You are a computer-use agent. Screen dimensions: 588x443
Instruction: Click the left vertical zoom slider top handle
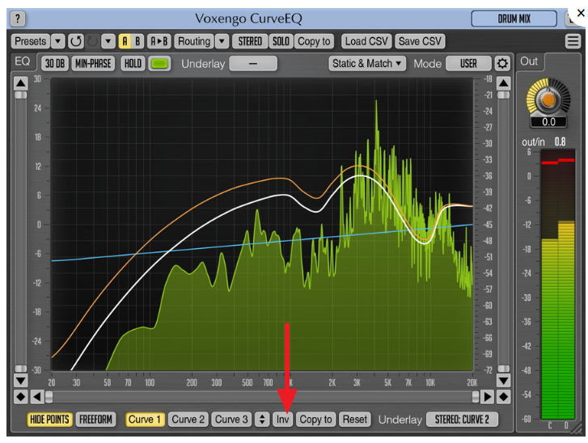coord(21,95)
